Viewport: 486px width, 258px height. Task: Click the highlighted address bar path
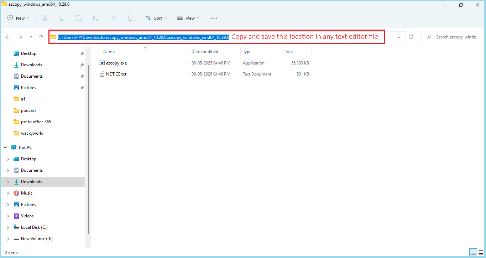pyautogui.click(x=143, y=37)
